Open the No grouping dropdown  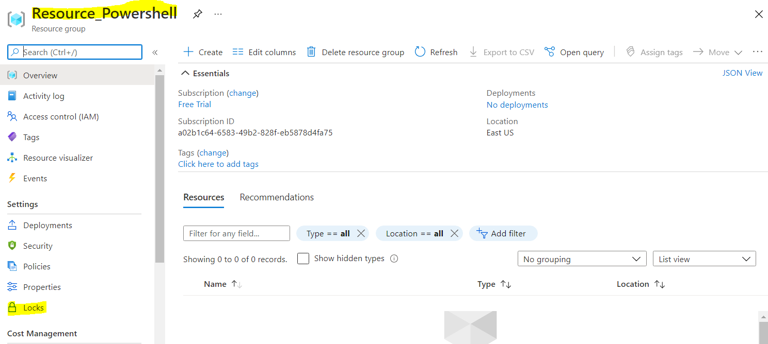[582, 259]
